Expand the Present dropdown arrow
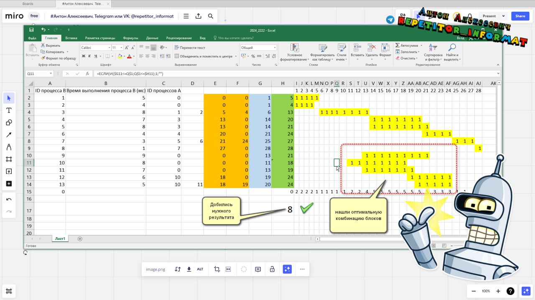 point(503,16)
